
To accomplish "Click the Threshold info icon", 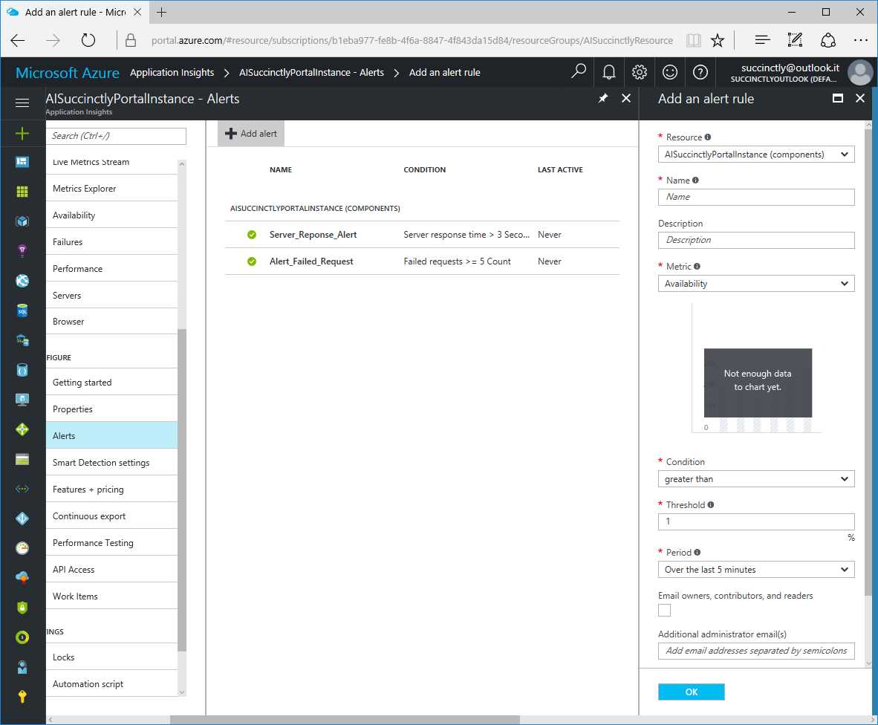I will [x=711, y=504].
